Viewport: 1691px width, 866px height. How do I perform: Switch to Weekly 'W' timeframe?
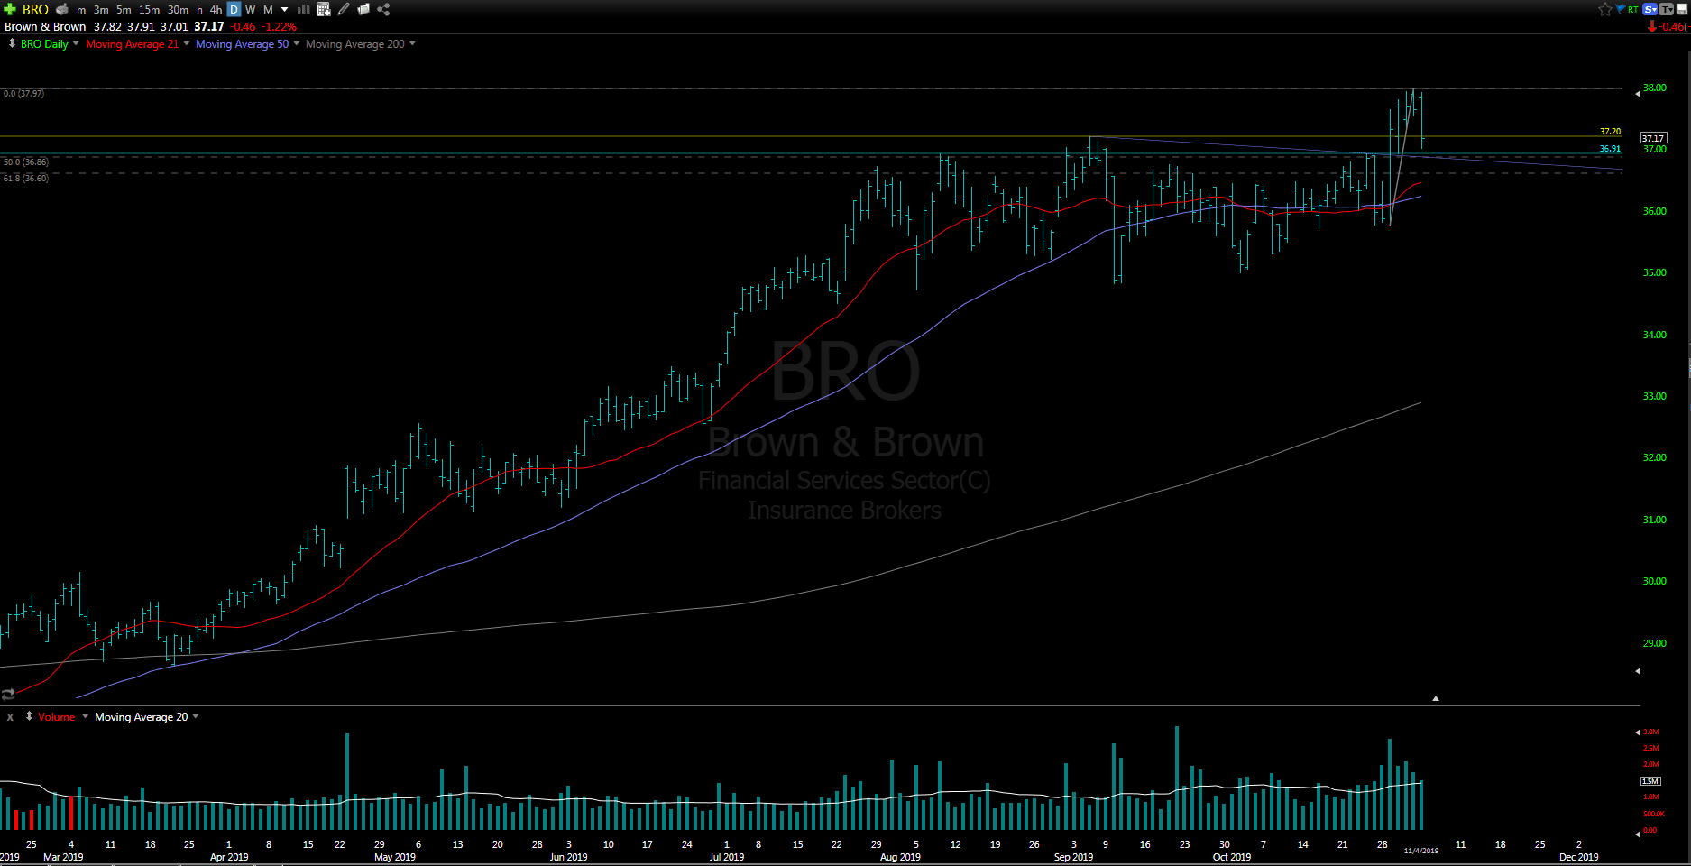pos(251,10)
